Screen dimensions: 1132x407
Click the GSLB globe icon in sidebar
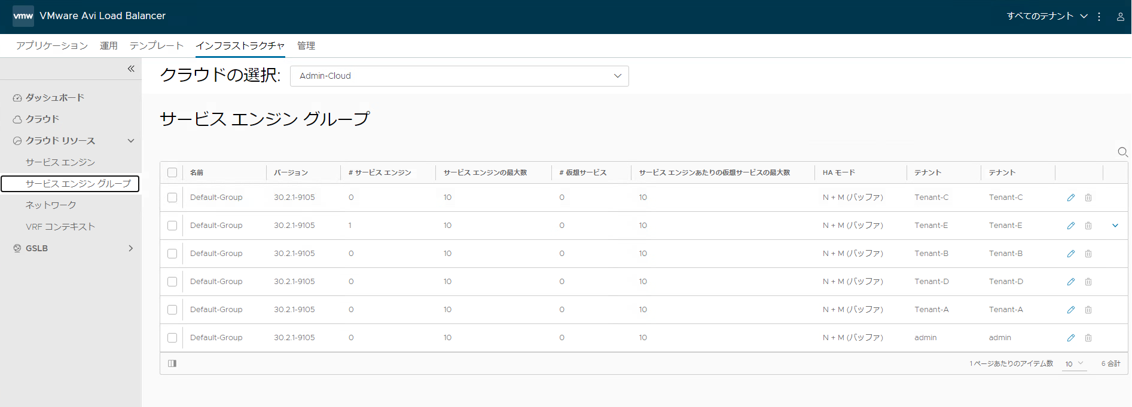[17, 248]
